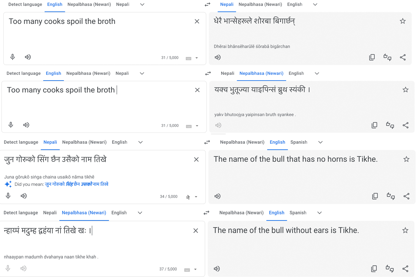Click the microphone icon for voice input
The image size is (416, 277).
coord(12,57)
